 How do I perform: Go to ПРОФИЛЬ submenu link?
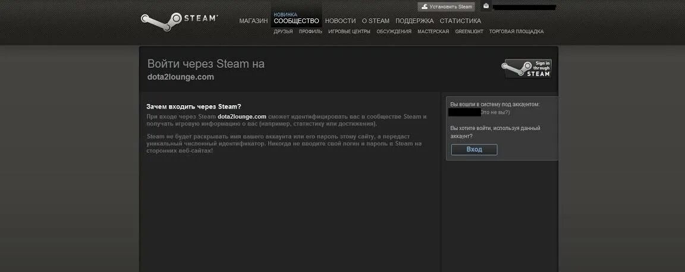pos(310,31)
